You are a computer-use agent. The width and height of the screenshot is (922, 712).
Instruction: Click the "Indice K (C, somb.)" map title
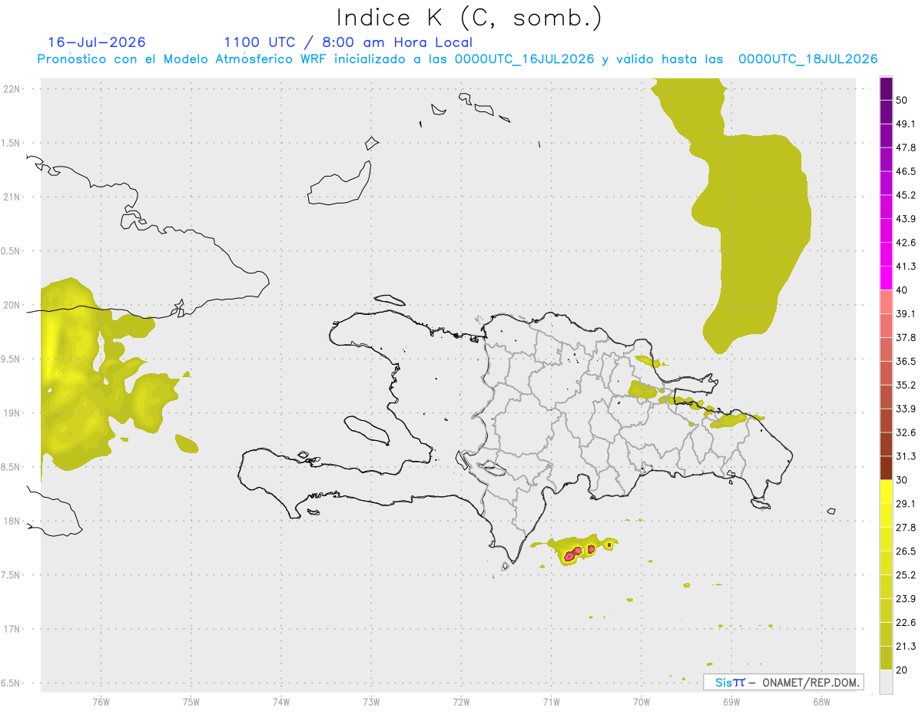click(x=469, y=18)
